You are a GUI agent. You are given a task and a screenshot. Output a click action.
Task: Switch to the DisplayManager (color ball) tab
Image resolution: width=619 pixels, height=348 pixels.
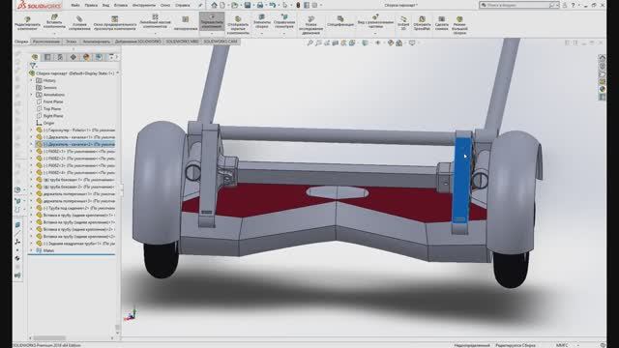(86, 57)
